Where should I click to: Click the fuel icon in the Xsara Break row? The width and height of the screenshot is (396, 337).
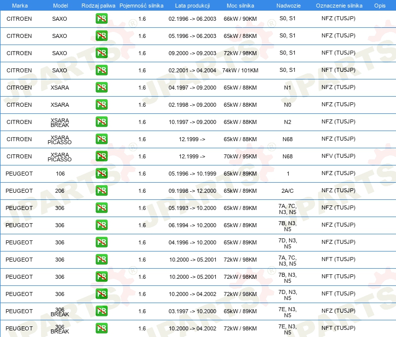pyautogui.click(x=101, y=121)
